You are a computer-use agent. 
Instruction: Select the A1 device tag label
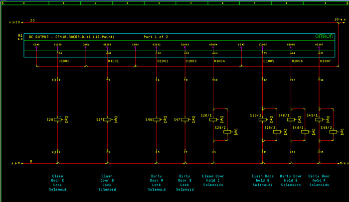20,36
